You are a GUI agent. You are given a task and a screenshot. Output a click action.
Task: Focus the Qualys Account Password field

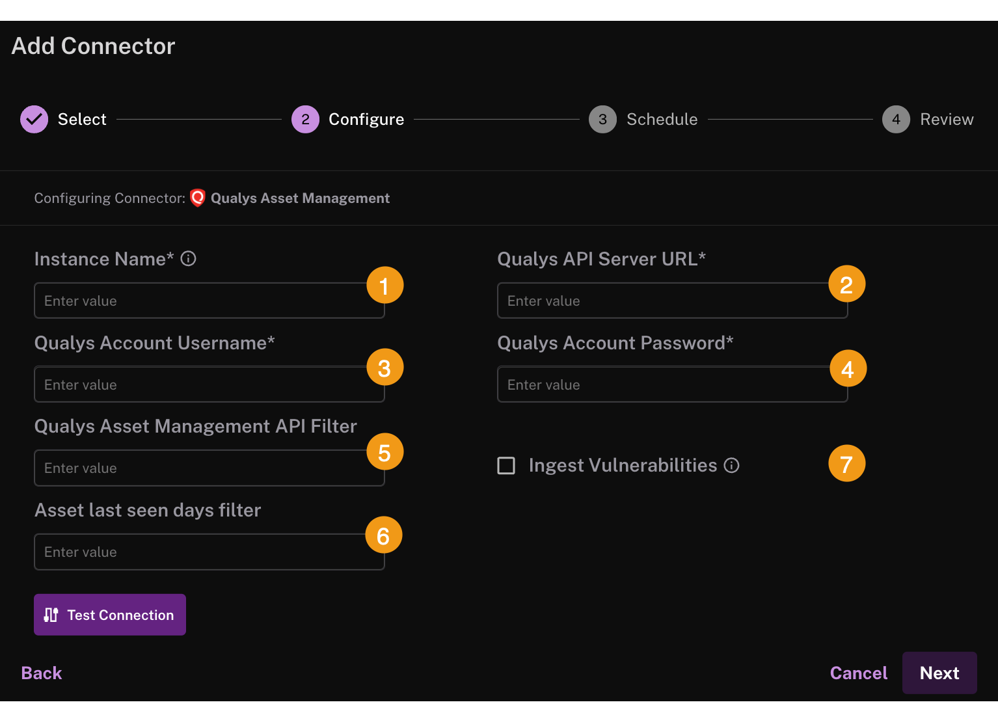pyautogui.click(x=673, y=384)
